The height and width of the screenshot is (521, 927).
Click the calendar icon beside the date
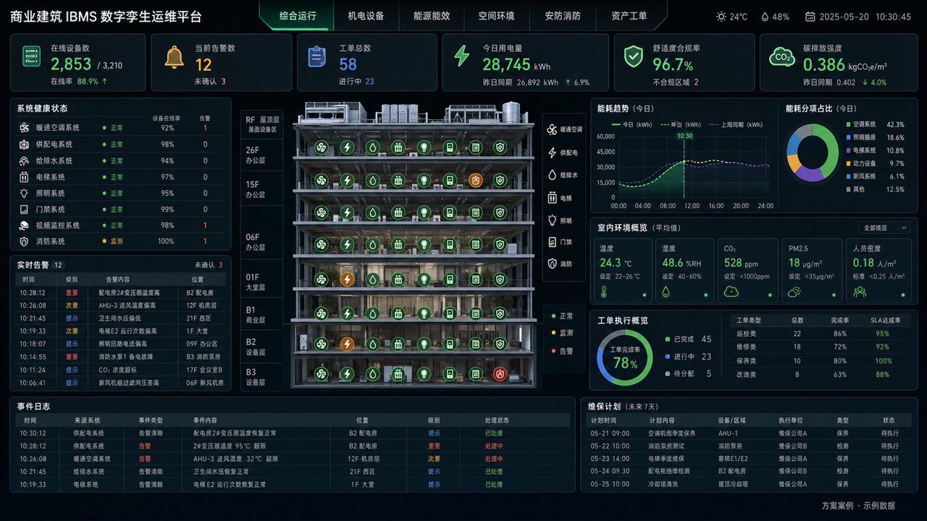click(x=810, y=17)
